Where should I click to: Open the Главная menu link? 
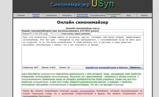(21, 15)
